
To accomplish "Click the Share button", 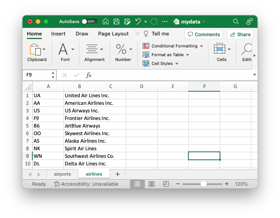I will (x=240, y=34).
